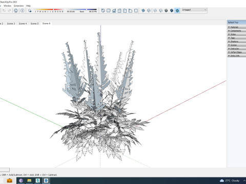Expand the Styles panel
Viewport: 246px width, 184px height.
coord(237,34)
